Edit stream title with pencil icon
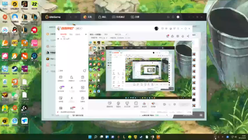Screen dimensions: 248x140 click(x=126, y=34)
